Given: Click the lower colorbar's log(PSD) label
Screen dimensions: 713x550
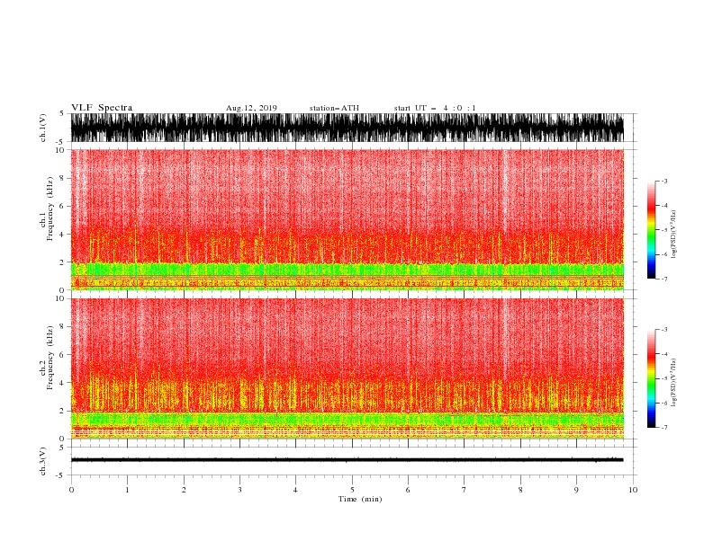Looking at the screenshot, I should 673,383.
